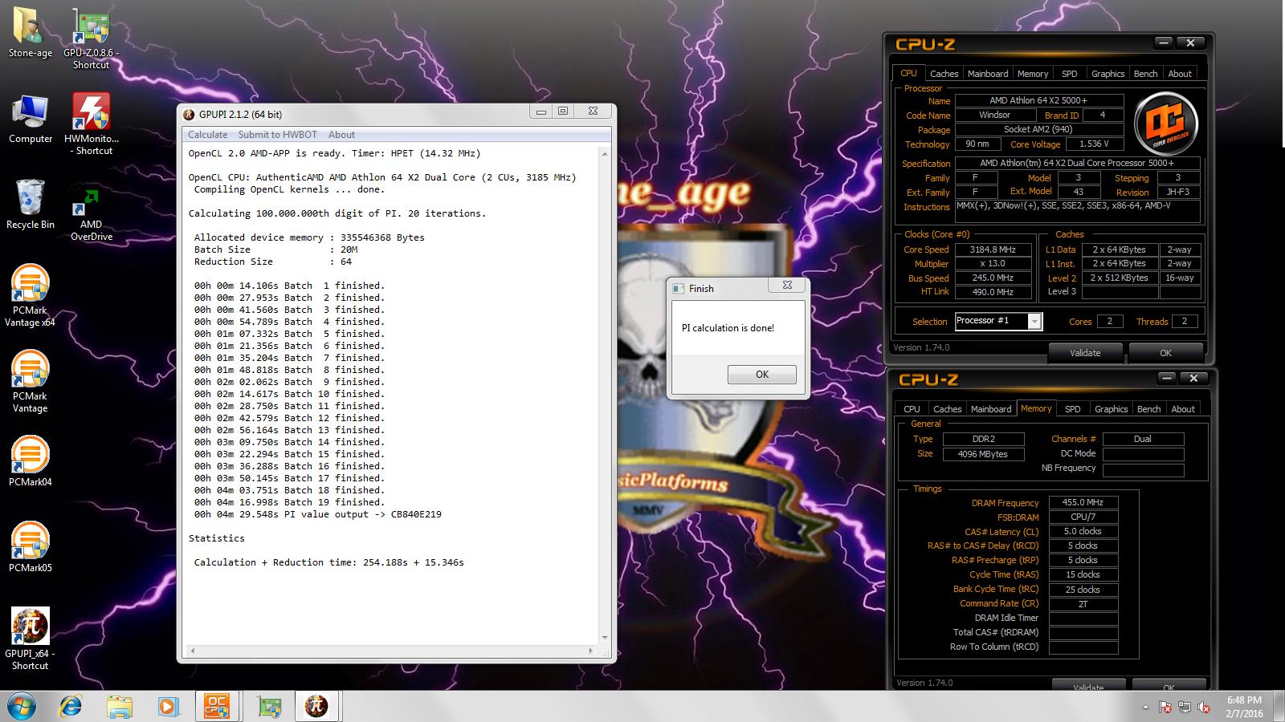Click the Core Speed 3184.8 MHz value
1285x722 pixels.
(x=992, y=249)
